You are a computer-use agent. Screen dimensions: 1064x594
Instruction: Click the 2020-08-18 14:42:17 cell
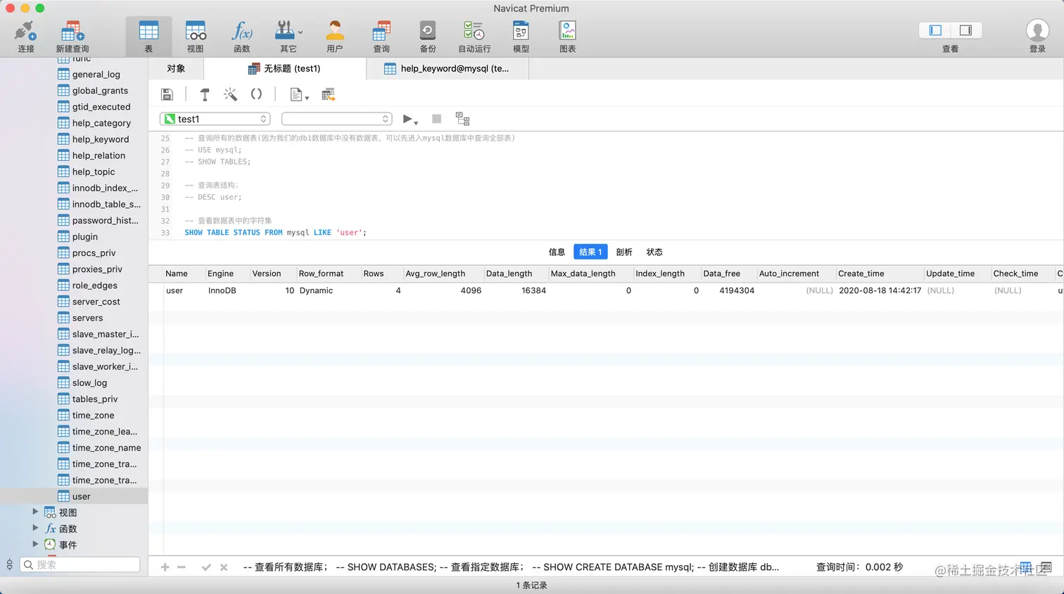click(x=880, y=290)
